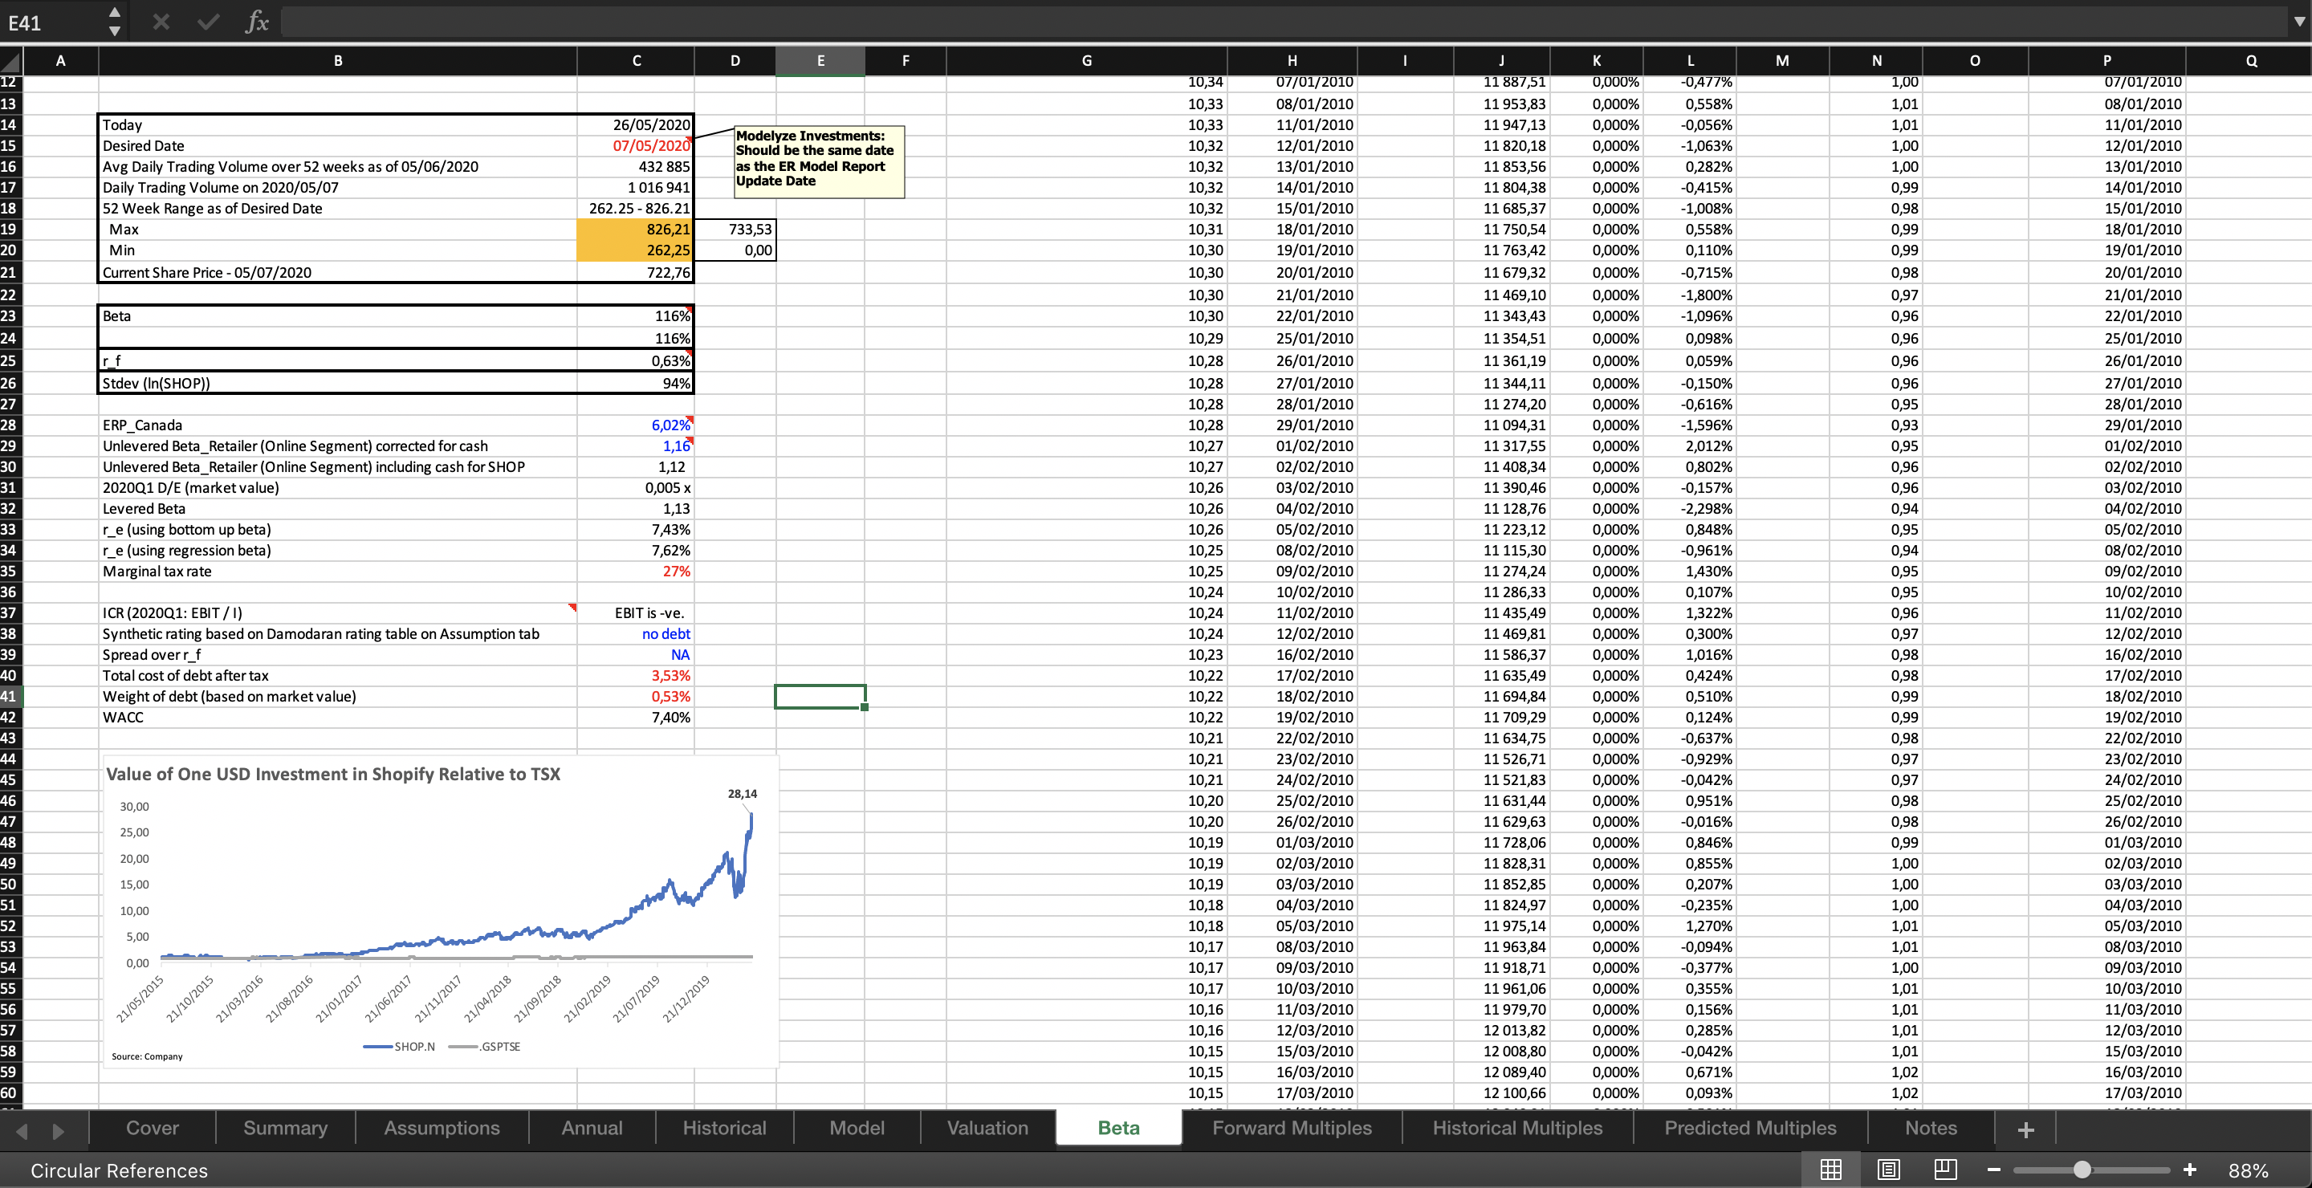Open the Summary sheet tab
Viewport: 2312px width, 1188px height.
286,1129
